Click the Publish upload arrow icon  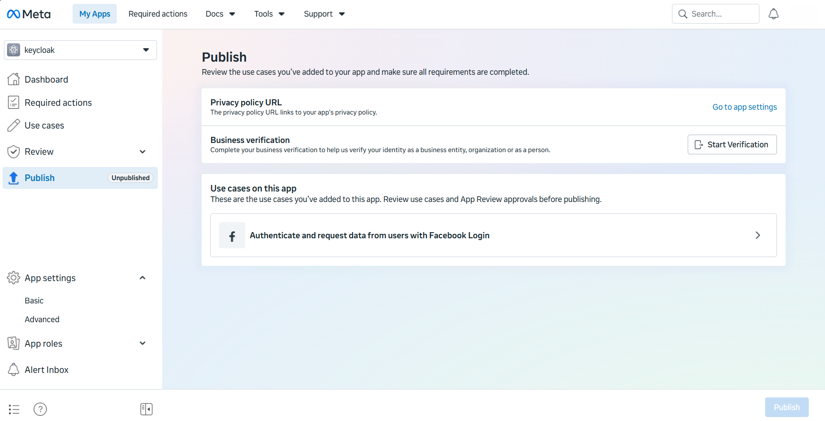[14, 178]
